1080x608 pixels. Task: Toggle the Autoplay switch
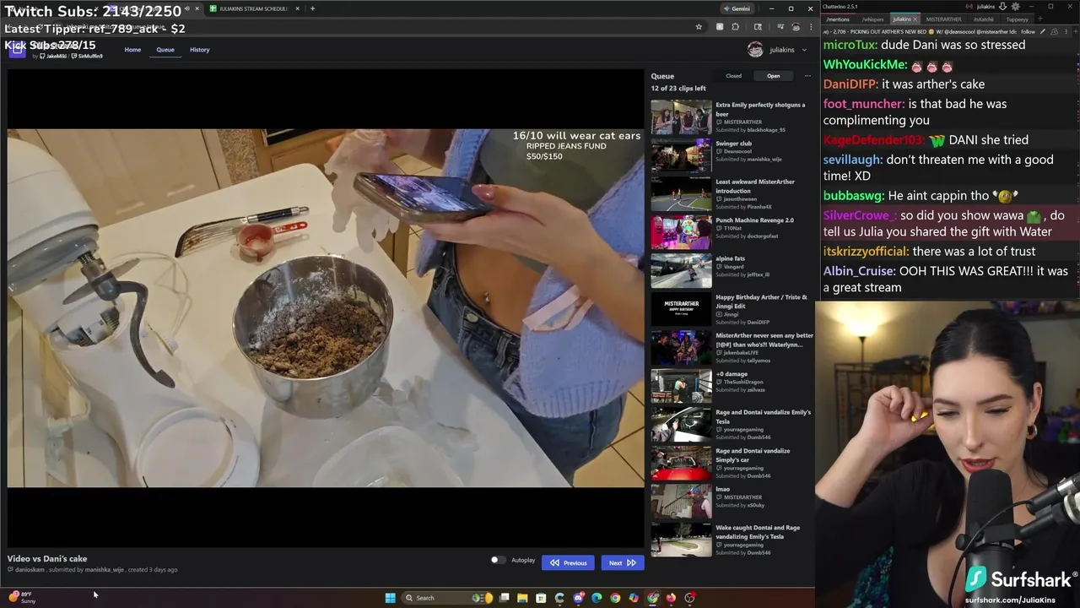pyautogui.click(x=498, y=560)
